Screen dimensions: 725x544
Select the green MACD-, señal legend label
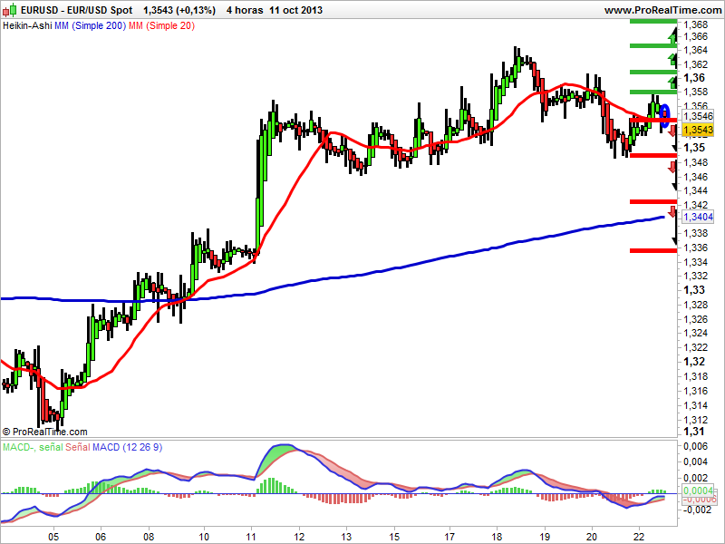pos(33,447)
